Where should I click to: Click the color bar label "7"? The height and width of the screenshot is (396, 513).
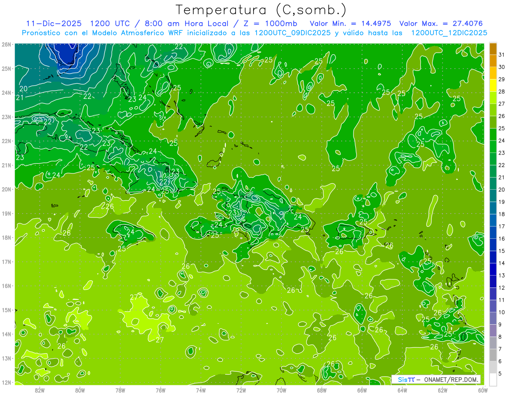[500, 349]
